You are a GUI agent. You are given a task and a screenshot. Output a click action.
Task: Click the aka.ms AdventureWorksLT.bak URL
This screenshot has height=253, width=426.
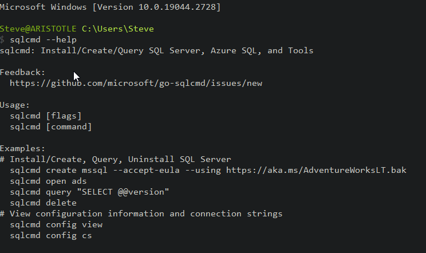tap(316, 170)
